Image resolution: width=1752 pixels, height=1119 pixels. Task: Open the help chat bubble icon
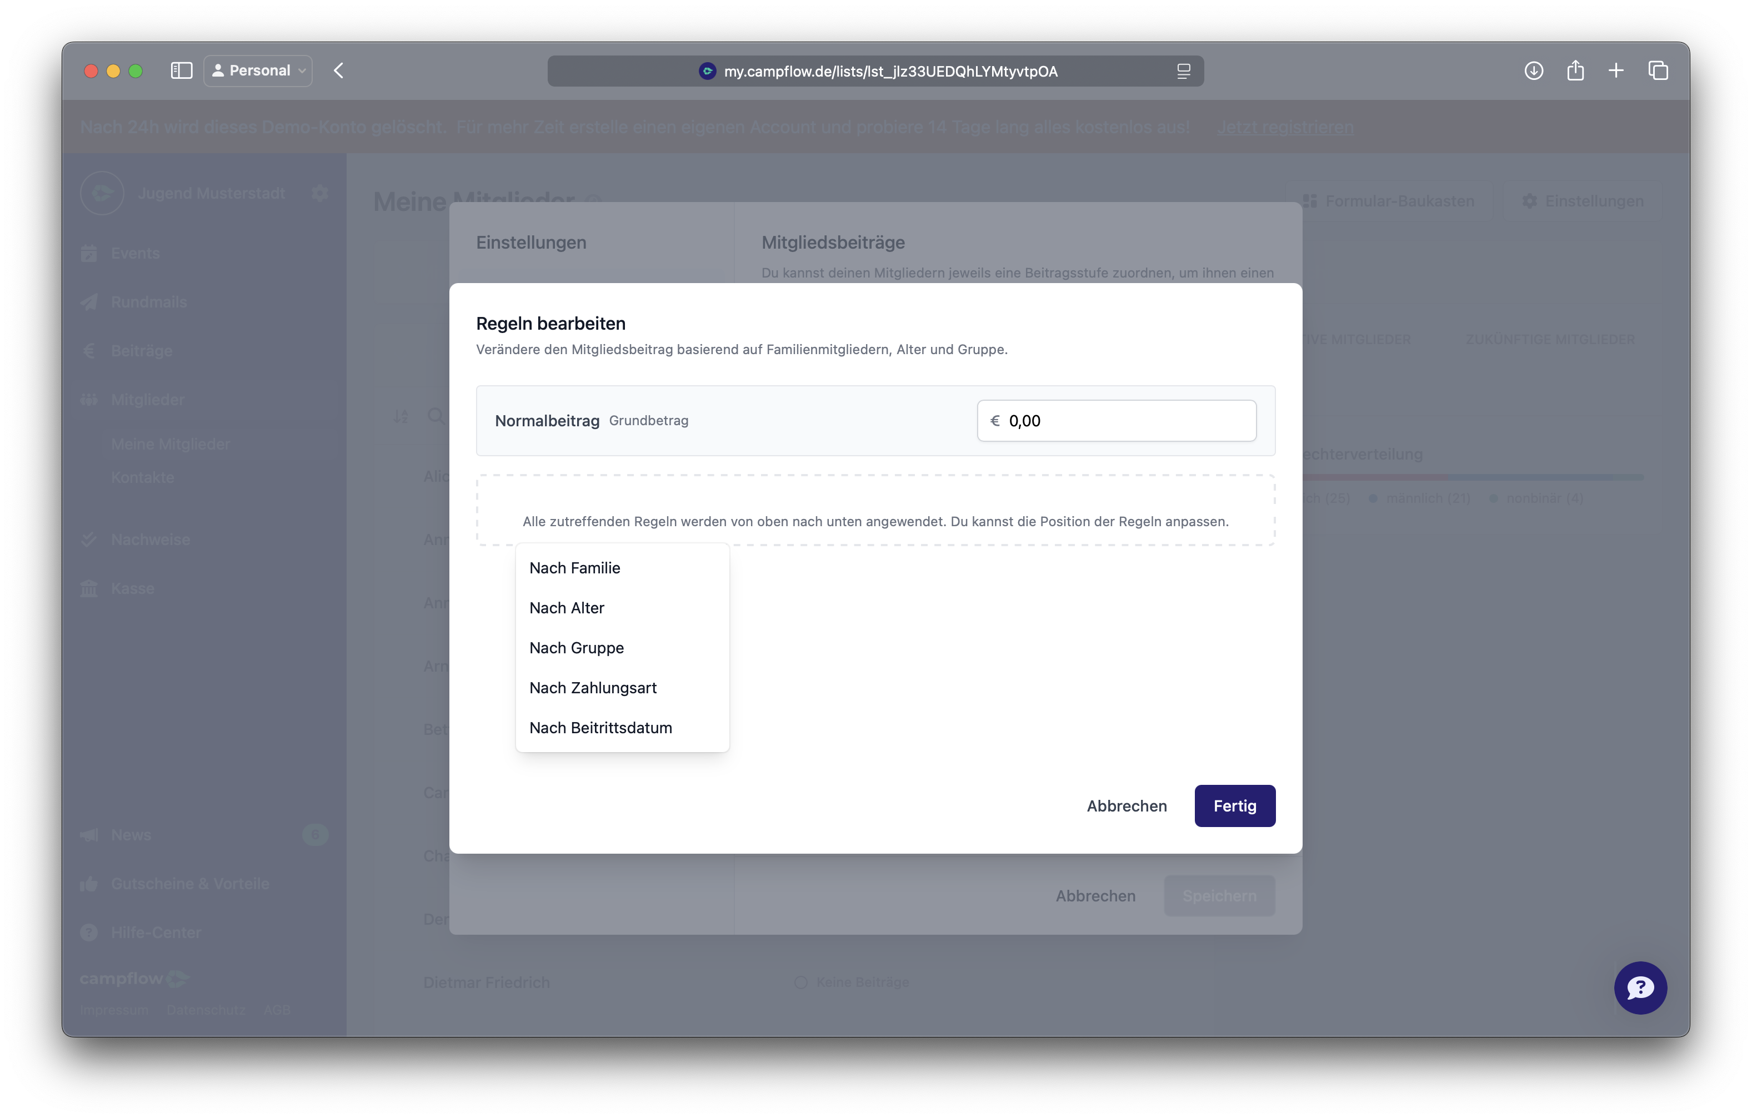point(1640,988)
